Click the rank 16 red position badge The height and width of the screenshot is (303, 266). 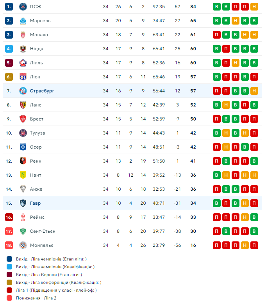click(x=9, y=217)
